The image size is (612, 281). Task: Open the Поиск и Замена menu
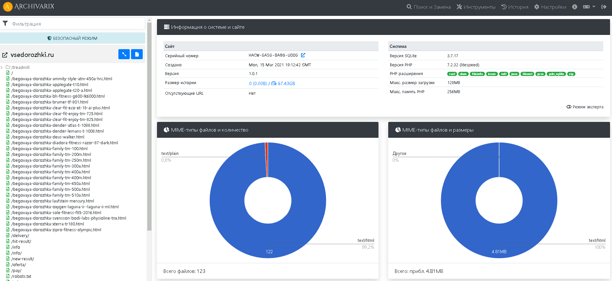(428, 7)
